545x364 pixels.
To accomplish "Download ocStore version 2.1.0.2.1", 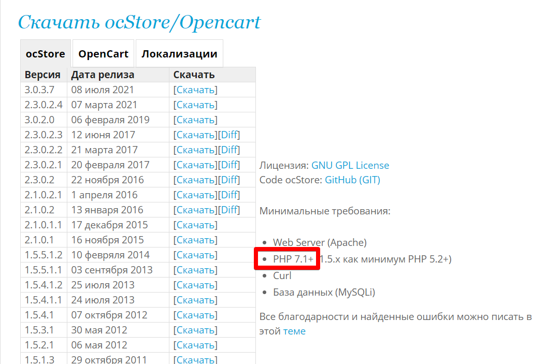I will [195, 195].
